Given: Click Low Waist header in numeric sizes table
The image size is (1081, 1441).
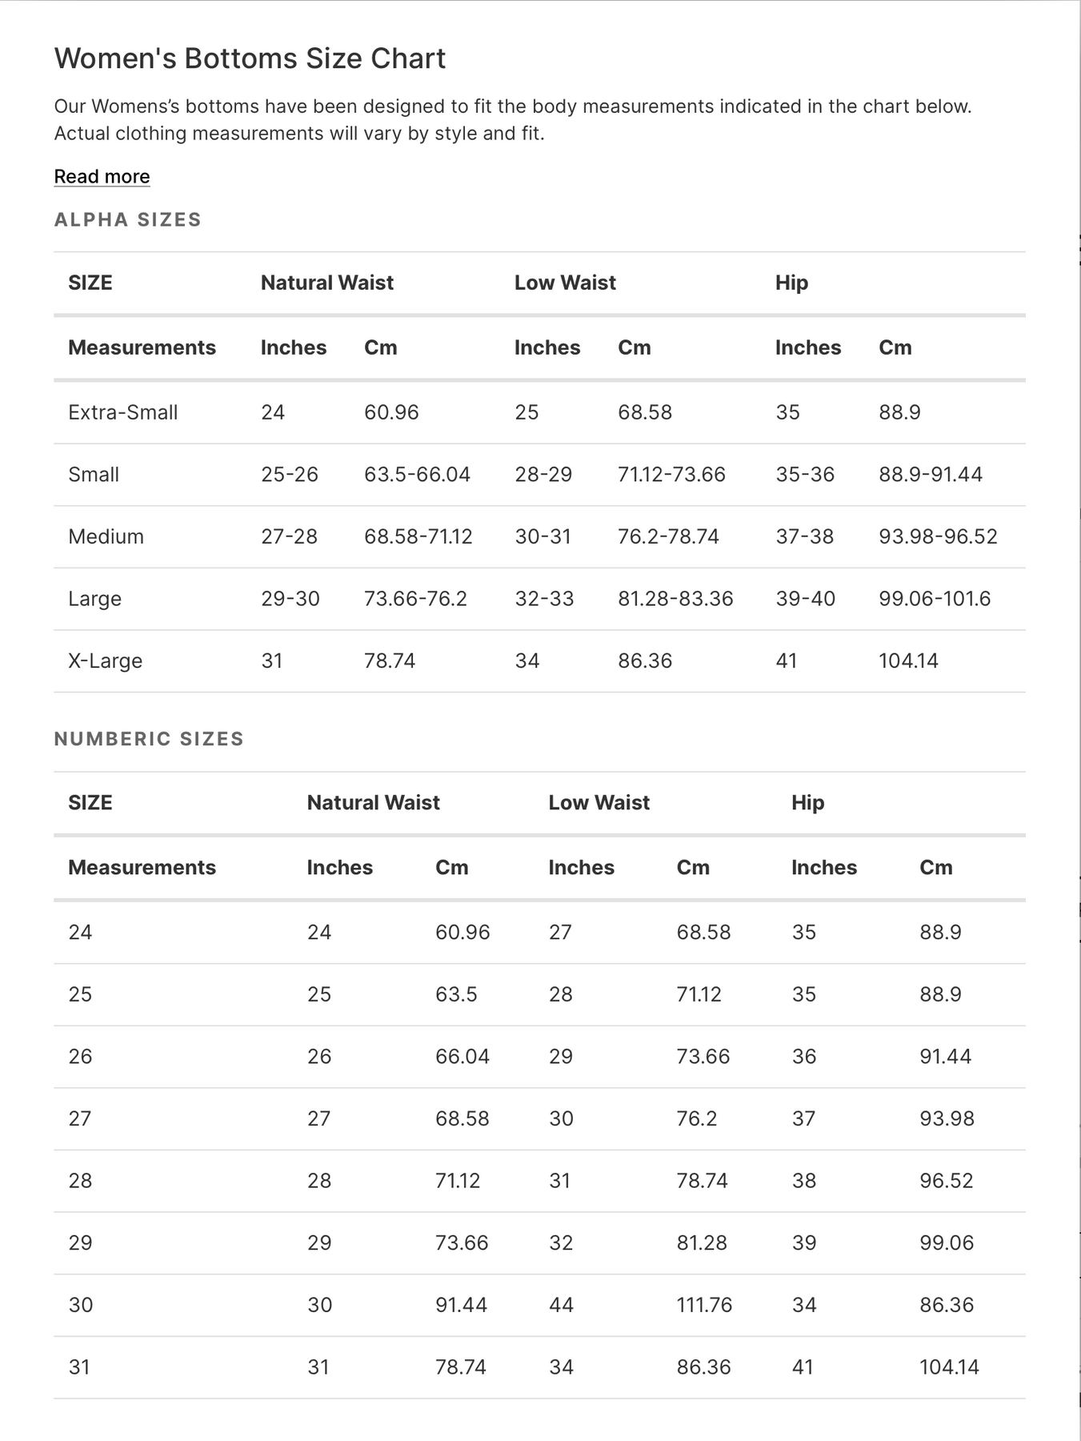Looking at the screenshot, I should coord(599,803).
